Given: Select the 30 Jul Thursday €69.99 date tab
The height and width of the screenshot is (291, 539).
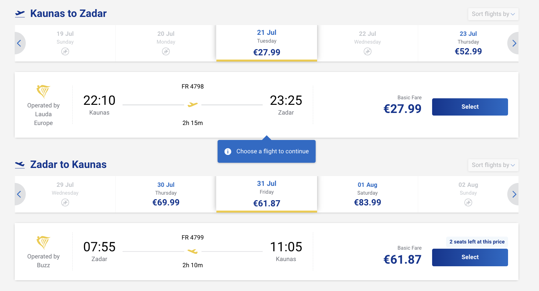Looking at the screenshot, I should click(166, 194).
